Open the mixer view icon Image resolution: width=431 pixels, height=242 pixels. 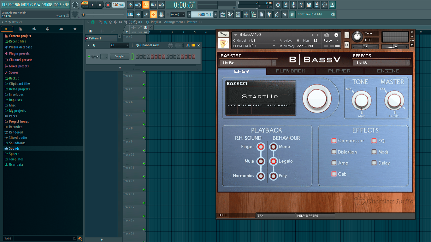[246, 14]
